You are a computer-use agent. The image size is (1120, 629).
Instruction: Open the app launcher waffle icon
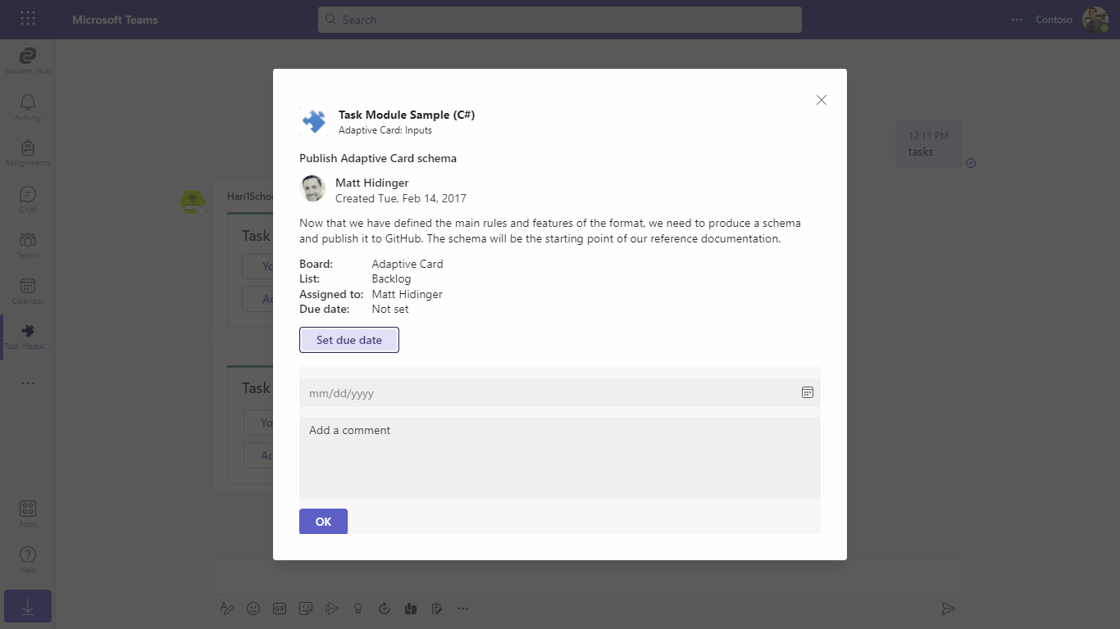(27, 19)
